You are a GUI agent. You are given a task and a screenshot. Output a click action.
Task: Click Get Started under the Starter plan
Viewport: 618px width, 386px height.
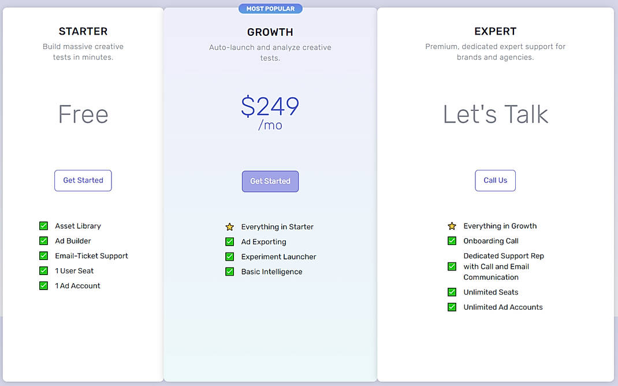click(83, 180)
